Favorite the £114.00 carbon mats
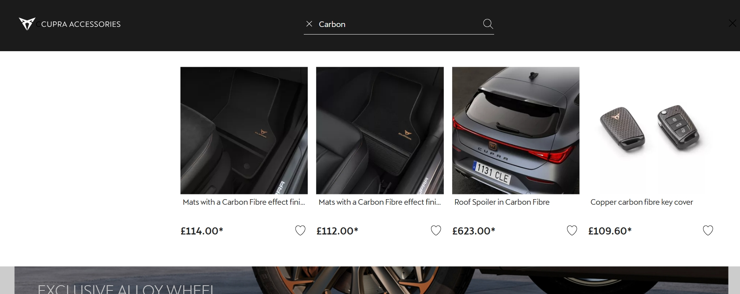The width and height of the screenshot is (740, 294). tap(300, 231)
